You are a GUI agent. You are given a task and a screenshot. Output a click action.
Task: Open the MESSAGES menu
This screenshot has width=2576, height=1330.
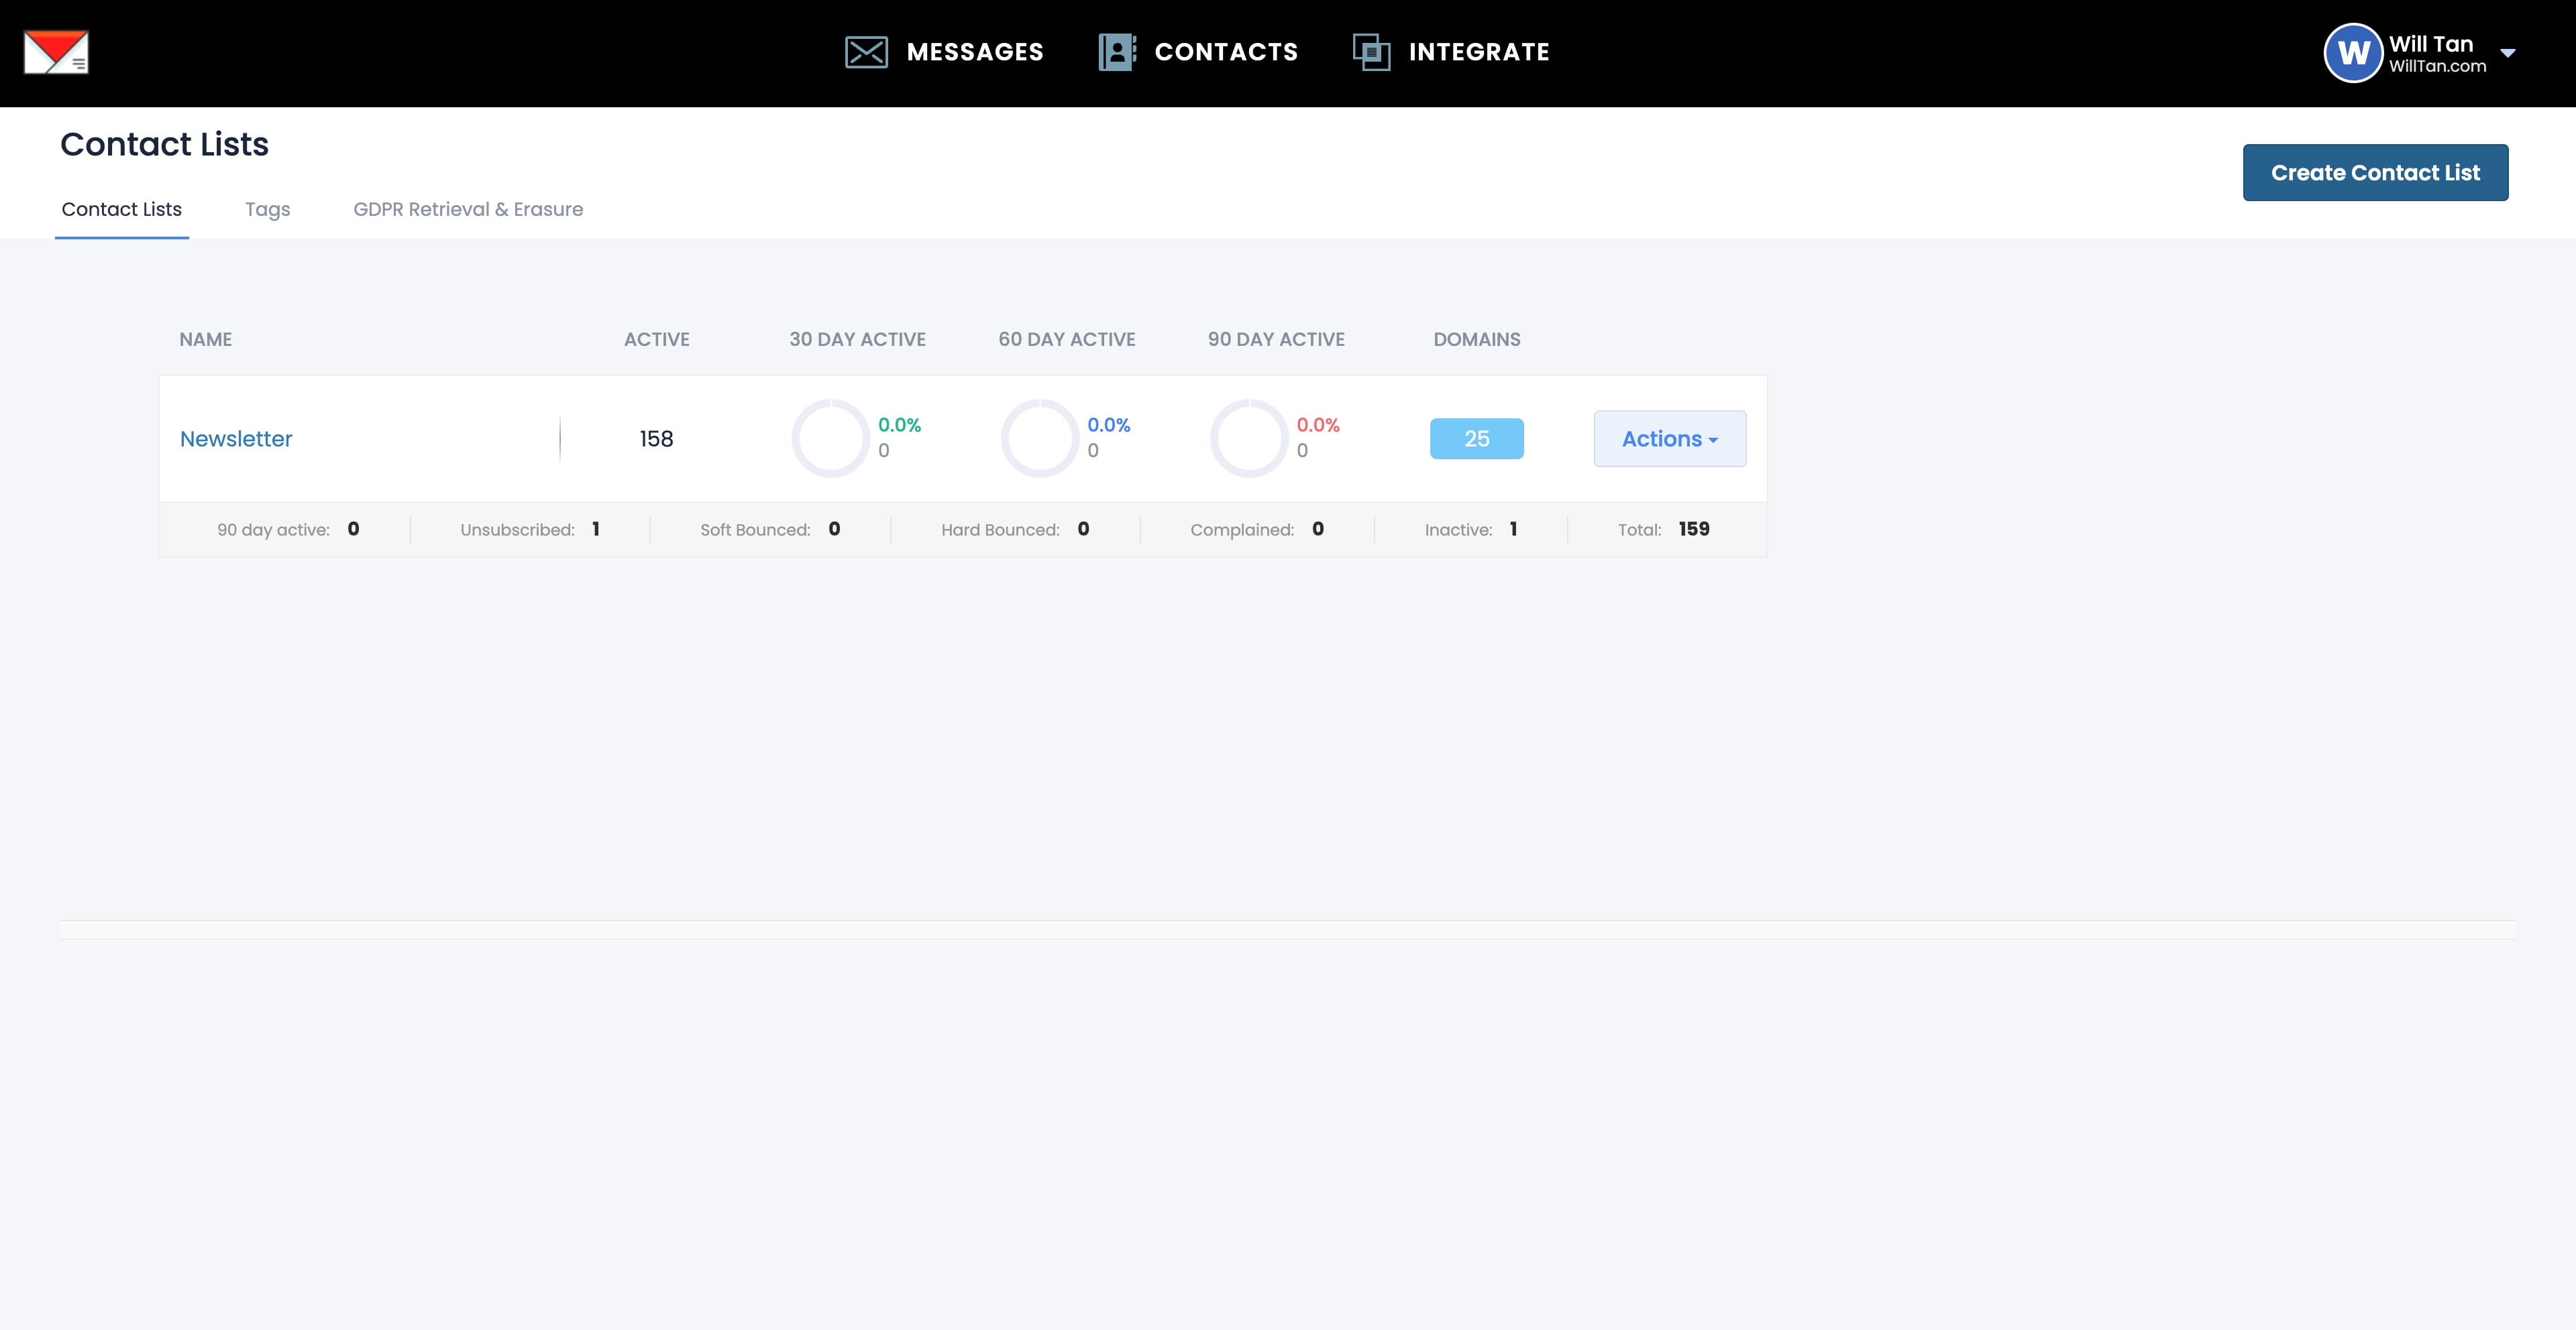tap(974, 52)
